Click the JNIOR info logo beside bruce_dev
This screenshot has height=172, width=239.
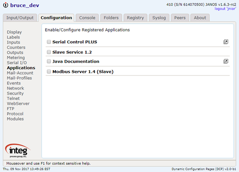(x=6, y=5)
